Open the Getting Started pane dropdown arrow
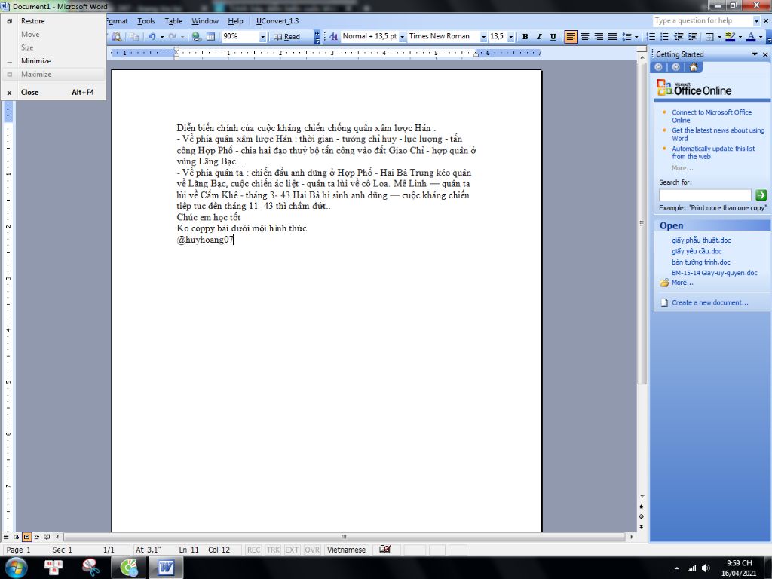The image size is (772, 579). coord(754,54)
